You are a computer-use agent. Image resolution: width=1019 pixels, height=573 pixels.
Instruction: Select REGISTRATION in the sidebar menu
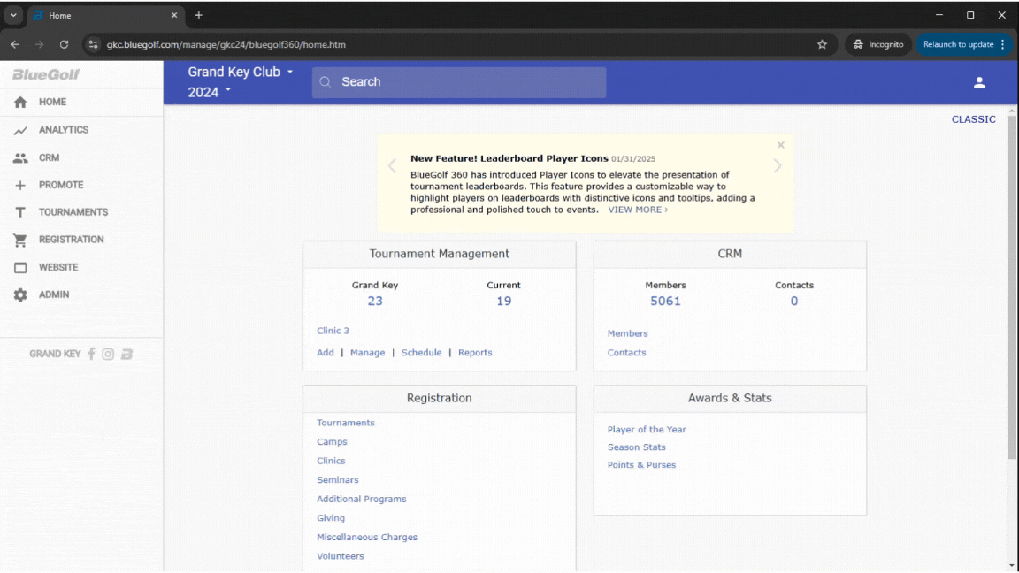(x=72, y=240)
